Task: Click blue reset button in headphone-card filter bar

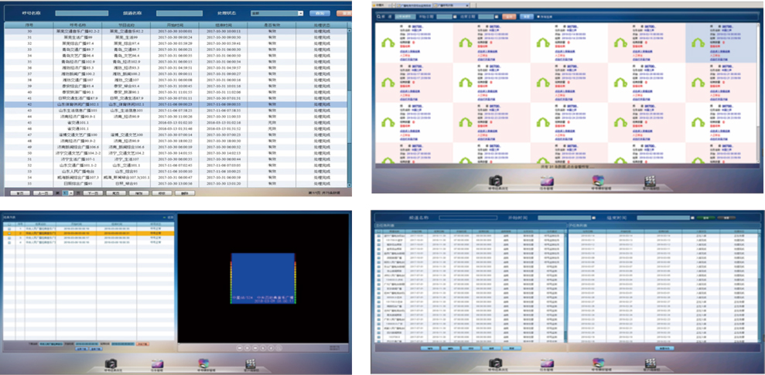Action: (x=525, y=16)
